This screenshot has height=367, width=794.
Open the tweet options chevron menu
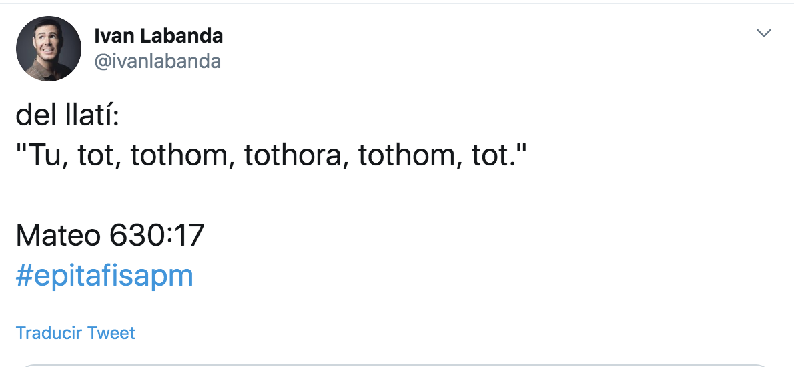click(764, 33)
